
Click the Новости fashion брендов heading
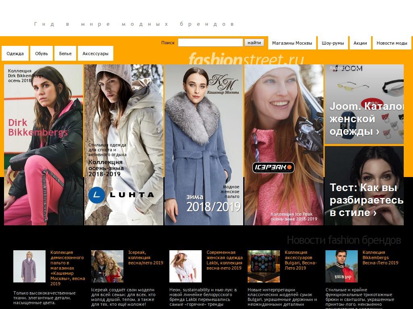click(344, 240)
